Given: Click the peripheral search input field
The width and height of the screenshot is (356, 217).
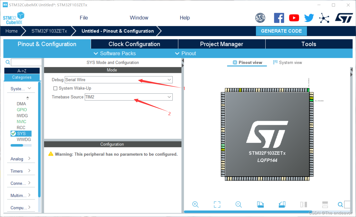Looking at the screenshot, I should pos(26,62).
